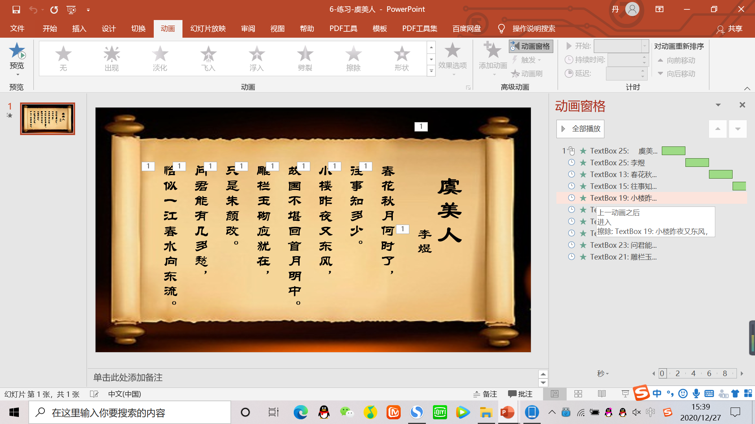Click the green timing bar of TextBox 13
This screenshot has height=424, width=755.
click(721, 174)
